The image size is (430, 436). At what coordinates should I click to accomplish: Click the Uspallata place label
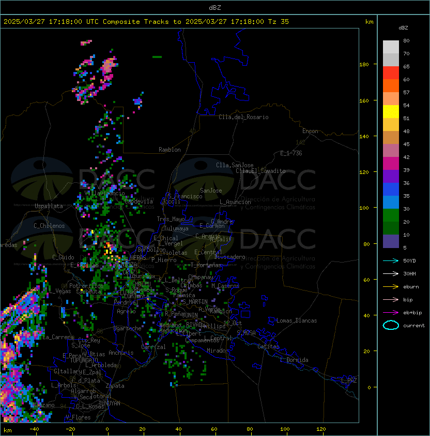[x=49, y=206]
